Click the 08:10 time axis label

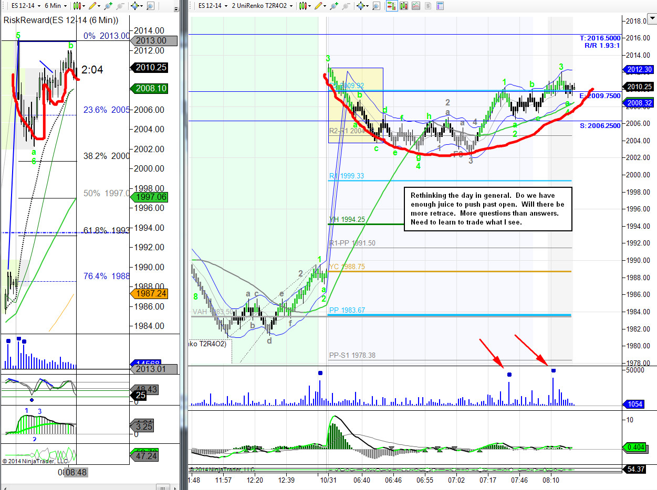pyautogui.click(x=551, y=480)
